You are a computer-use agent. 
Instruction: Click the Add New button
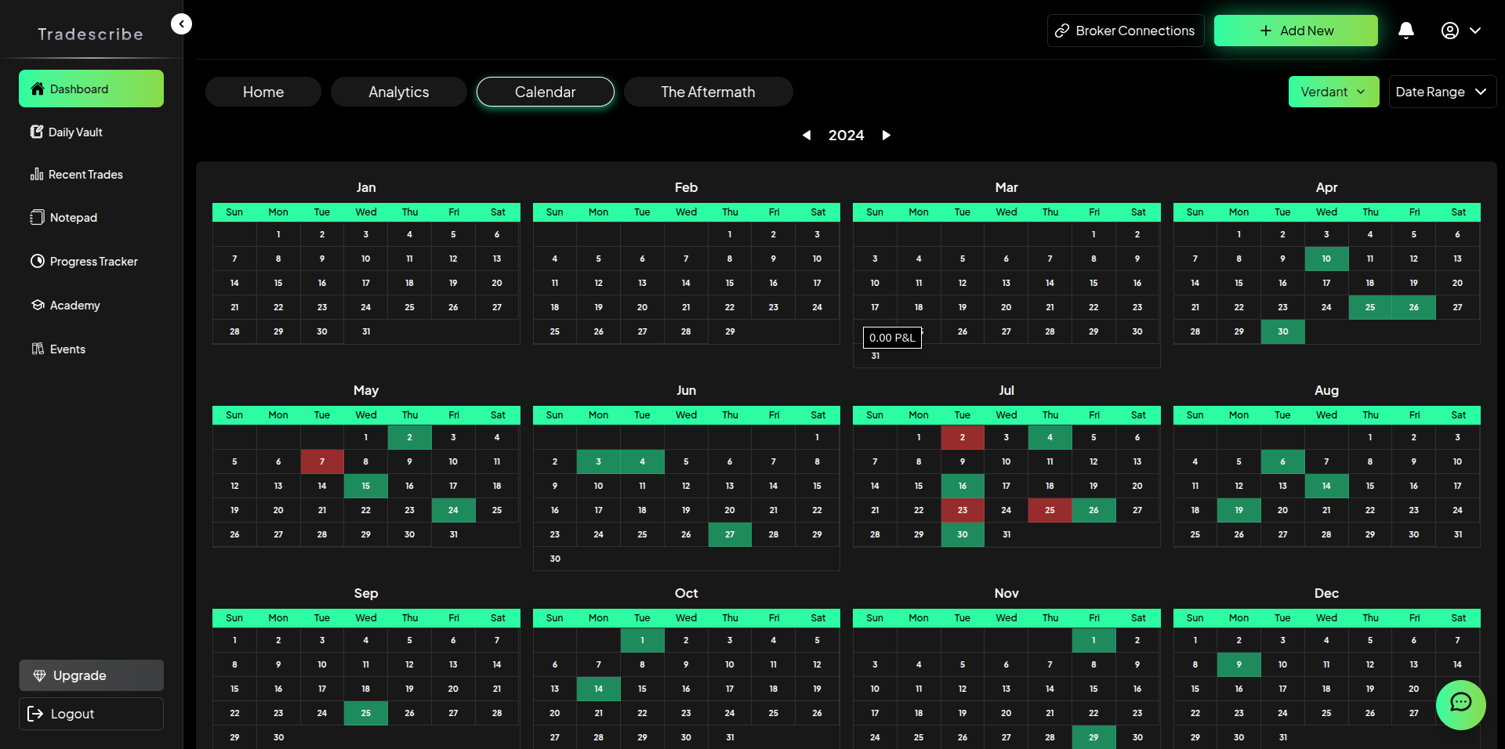tap(1296, 31)
